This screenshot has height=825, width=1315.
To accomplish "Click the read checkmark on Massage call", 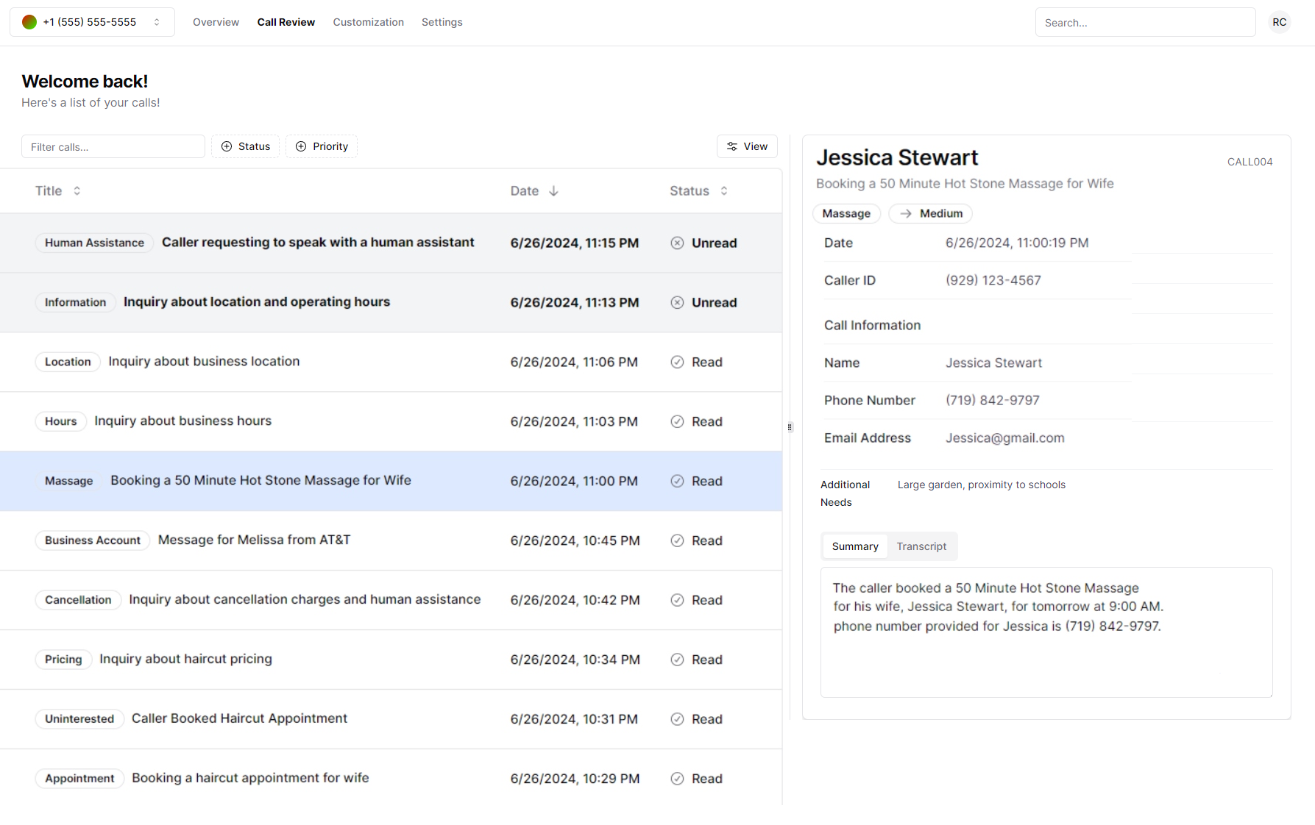I will [677, 481].
